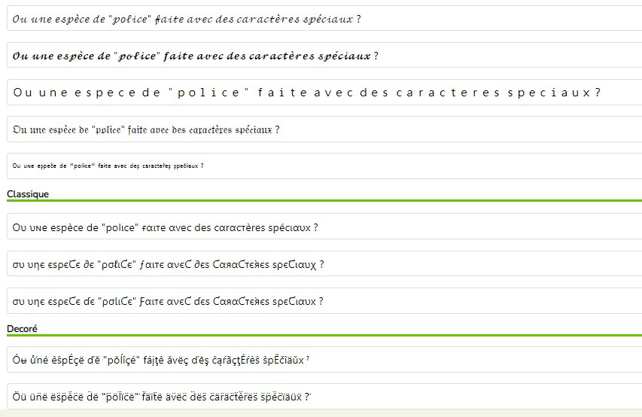Click the green line below Decoré
The width and height of the screenshot is (642, 417).
[324, 336]
